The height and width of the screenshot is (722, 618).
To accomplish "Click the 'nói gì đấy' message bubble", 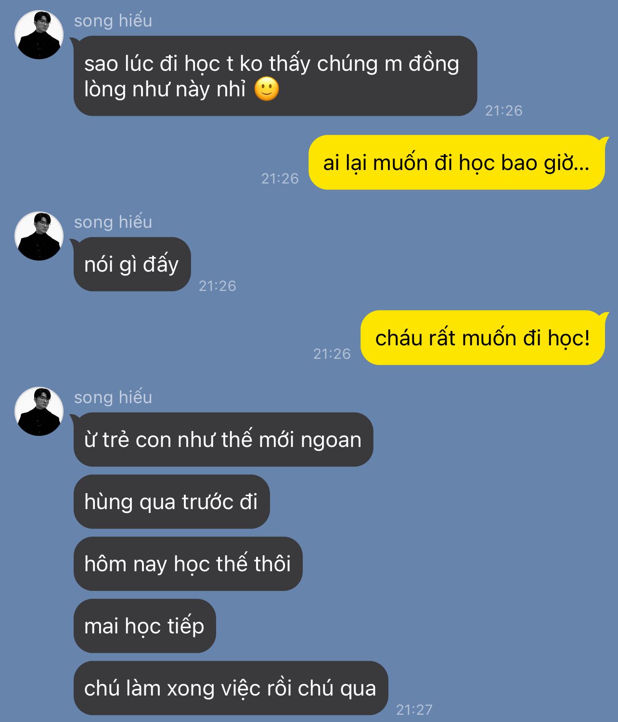I will coord(132,264).
